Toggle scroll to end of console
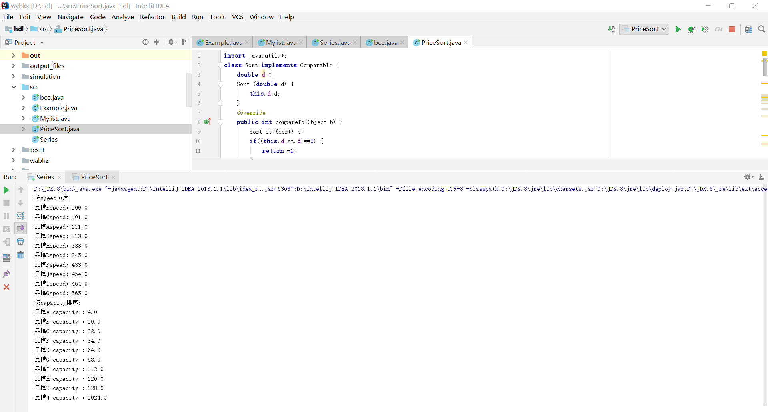Image resolution: width=768 pixels, height=412 pixels. pyautogui.click(x=20, y=229)
